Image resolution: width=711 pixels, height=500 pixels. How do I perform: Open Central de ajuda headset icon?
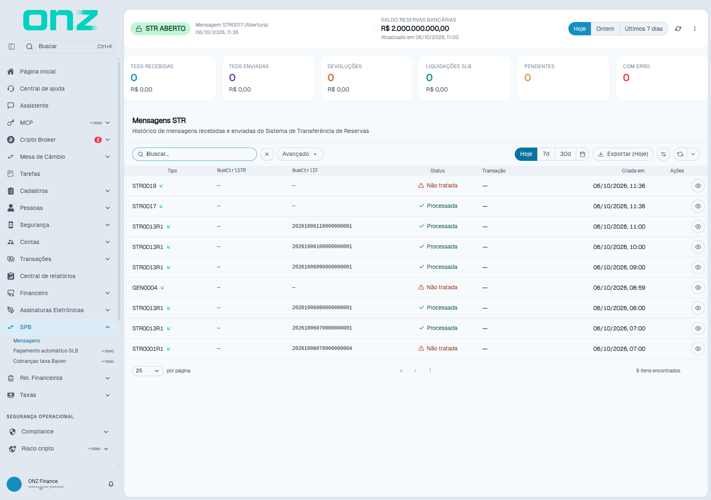point(11,89)
